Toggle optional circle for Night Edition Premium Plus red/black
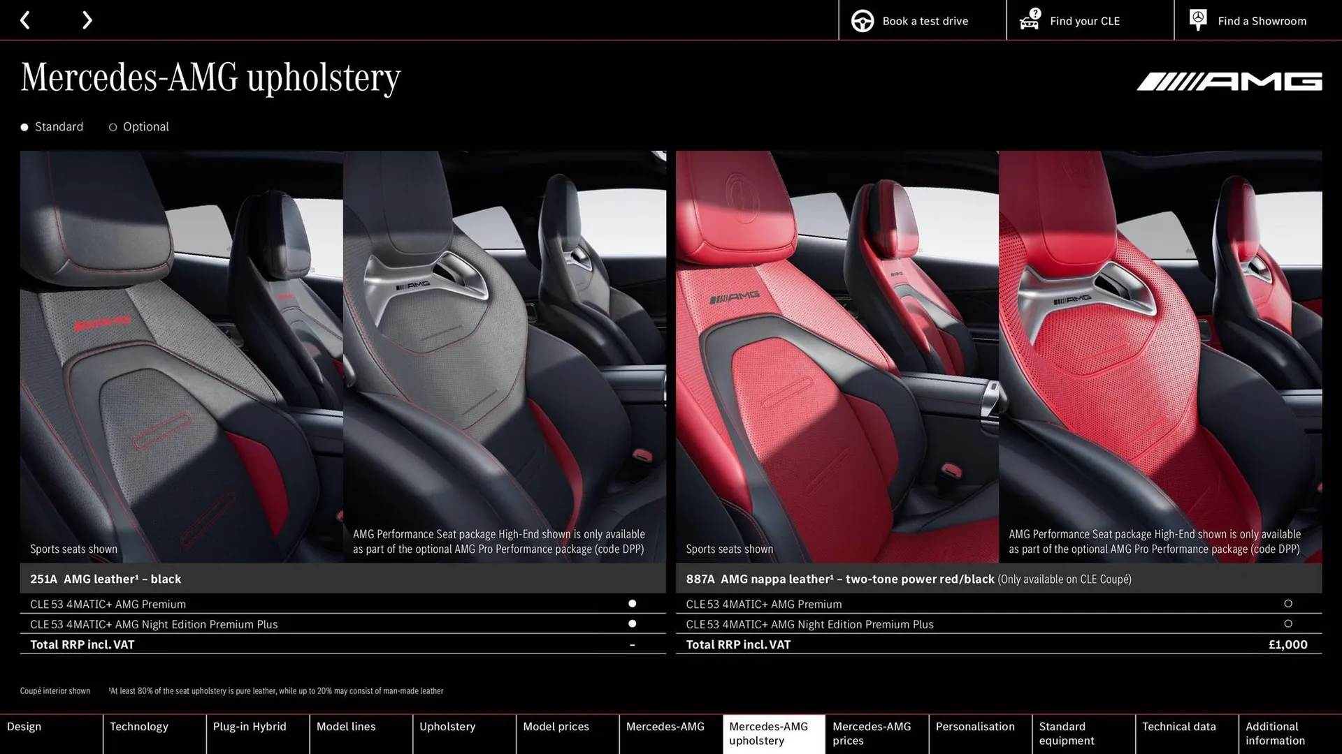The width and height of the screenshot is (1342, 754). point(1289,623)
